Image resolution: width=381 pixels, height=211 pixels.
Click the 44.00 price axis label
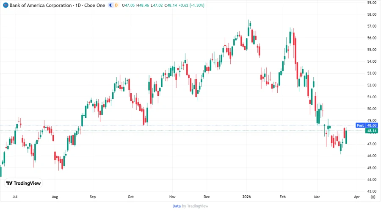tap(372, 179)
